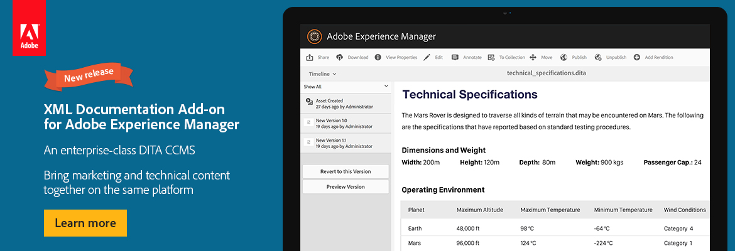The height and width of the screenshot is (251, 735).
Task: Click the Move arrows icon
Action: pos(533,57)
